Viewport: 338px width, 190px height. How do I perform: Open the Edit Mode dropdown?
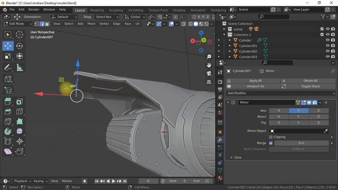pyautogui.click(x=18, y=24)
